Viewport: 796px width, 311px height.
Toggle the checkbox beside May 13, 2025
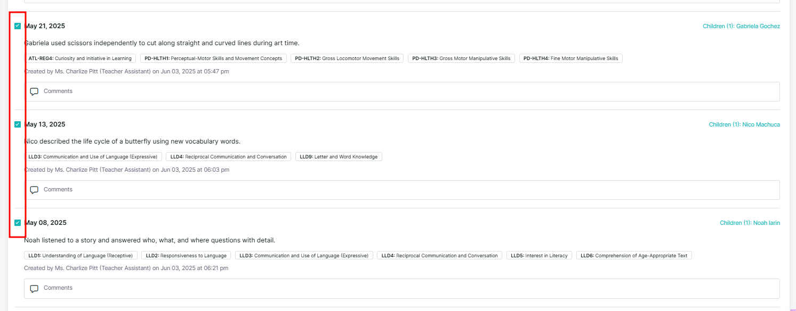(x=18, y=124)
